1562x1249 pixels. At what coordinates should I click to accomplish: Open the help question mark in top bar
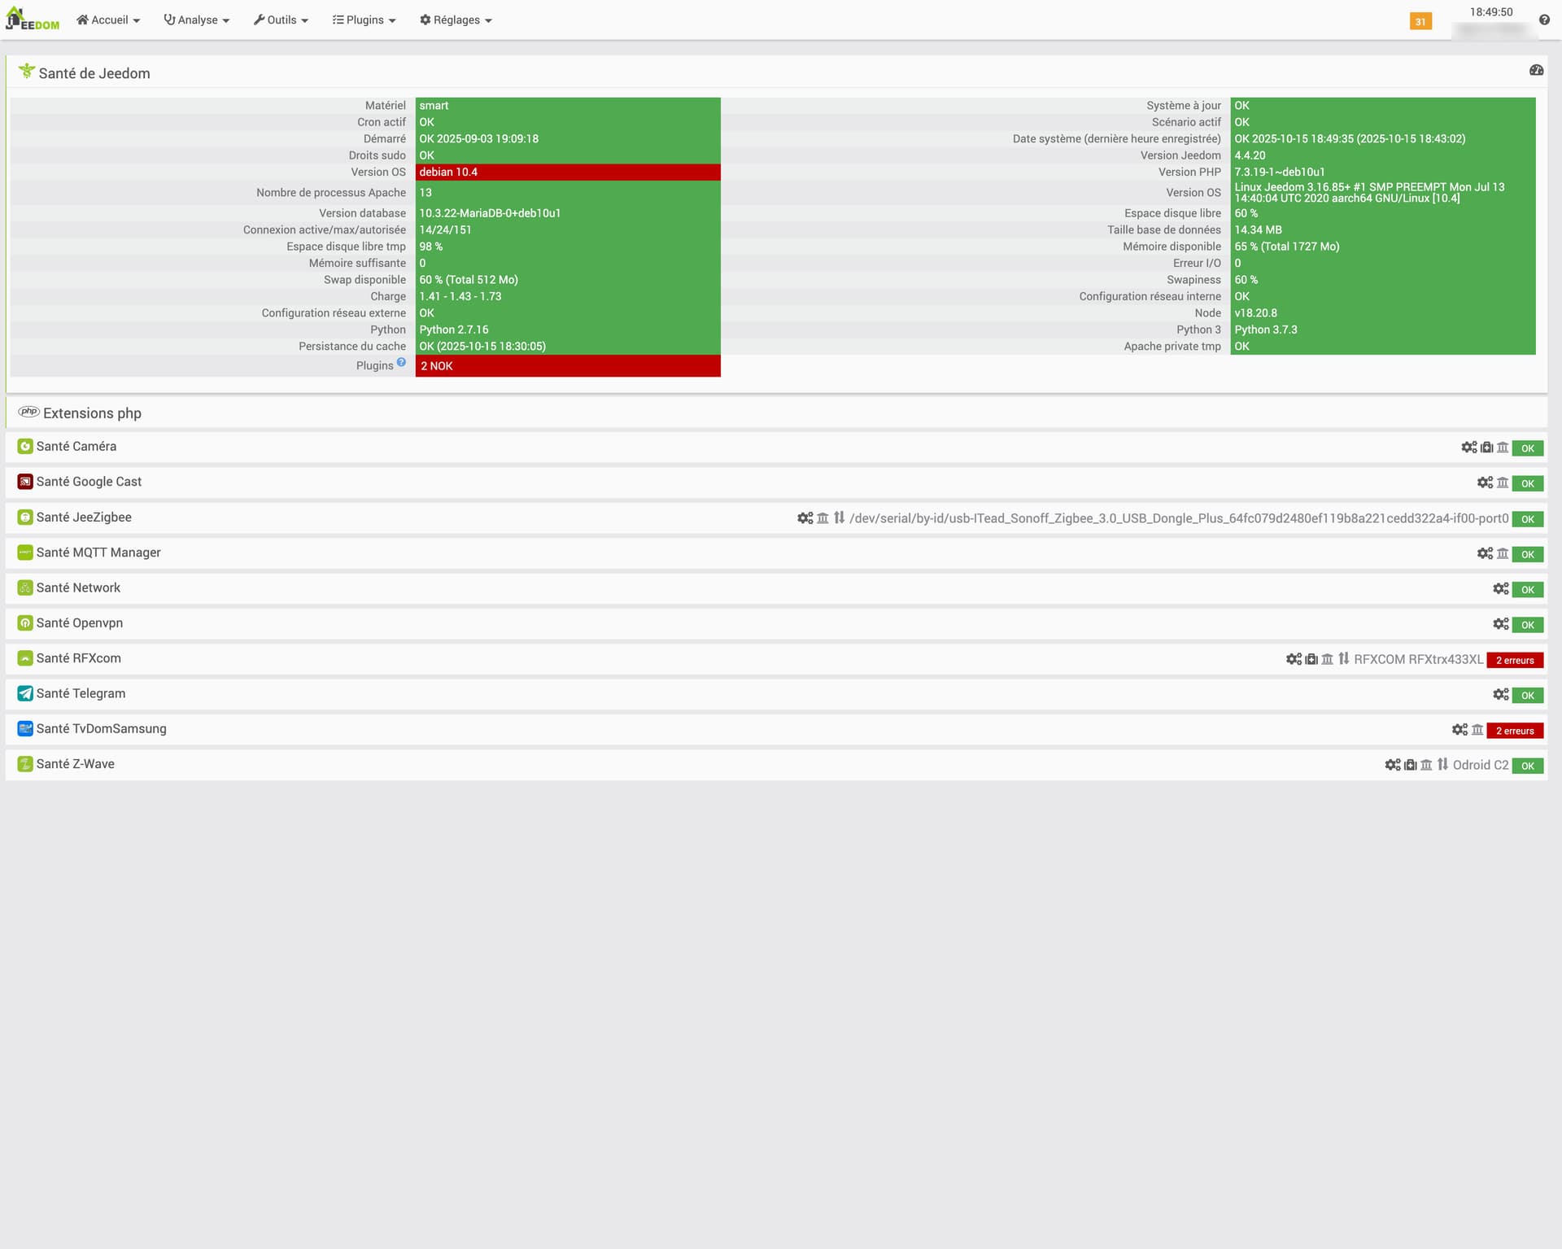click(1543, 20)
